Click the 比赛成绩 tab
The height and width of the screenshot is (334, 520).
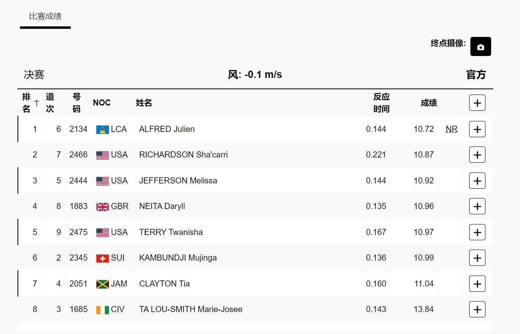pyautogui.click(x=45, y=17)
